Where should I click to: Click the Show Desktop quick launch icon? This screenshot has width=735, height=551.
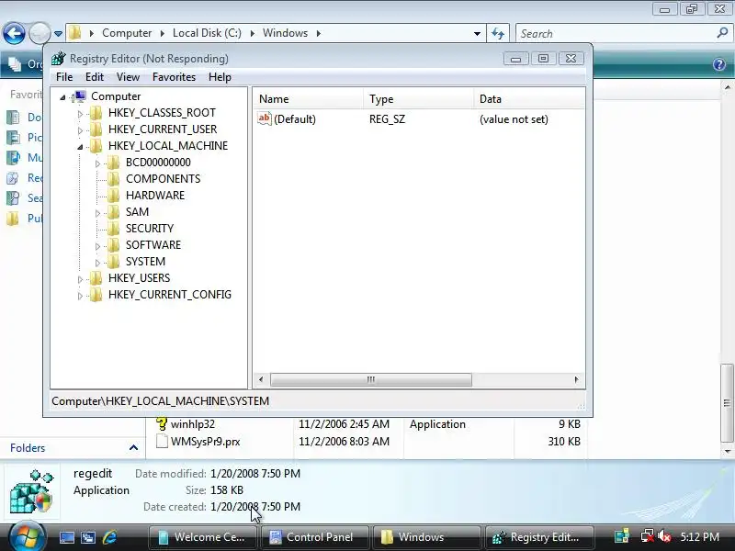66,537
